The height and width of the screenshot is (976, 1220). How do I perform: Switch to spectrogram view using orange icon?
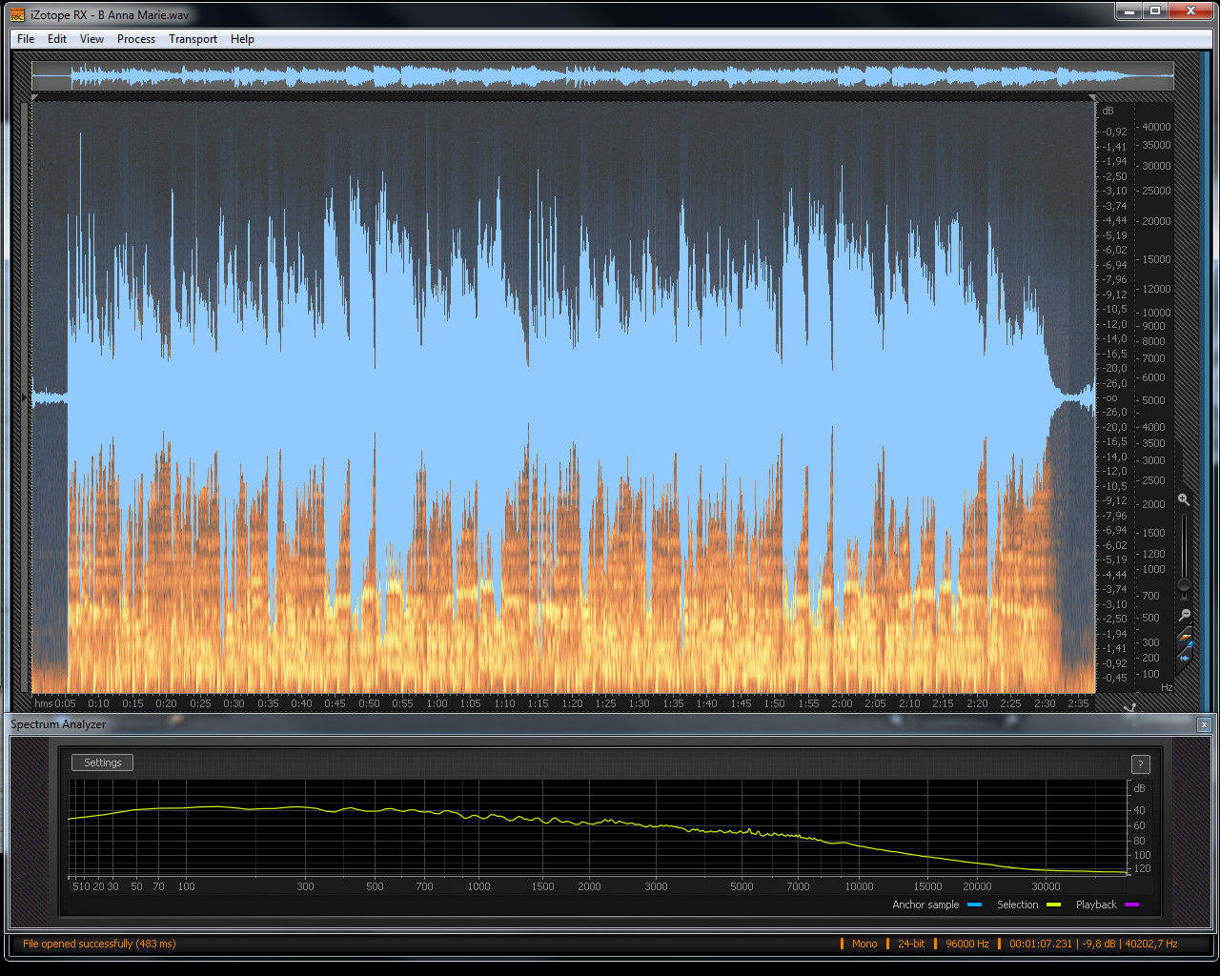click(1185, 635)
